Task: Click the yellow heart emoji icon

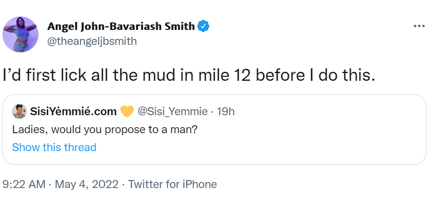Action: [127, 111]
